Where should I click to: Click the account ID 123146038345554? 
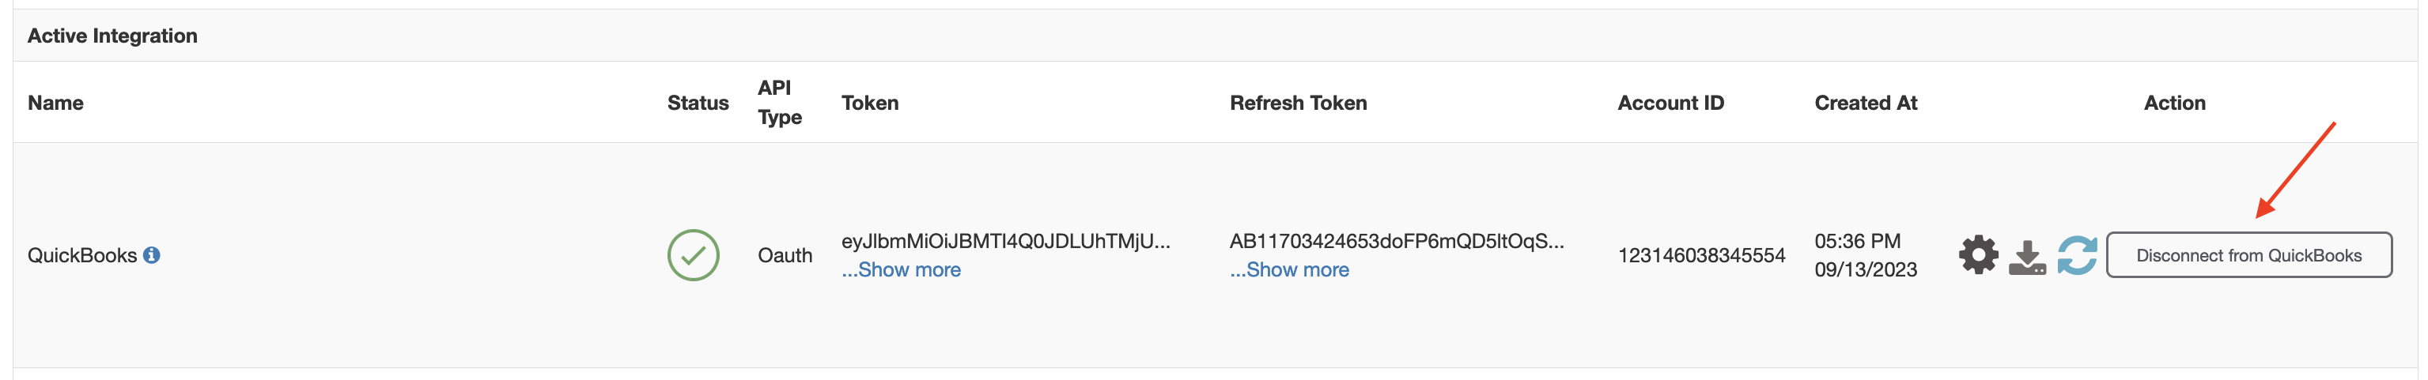(1701, 255)
